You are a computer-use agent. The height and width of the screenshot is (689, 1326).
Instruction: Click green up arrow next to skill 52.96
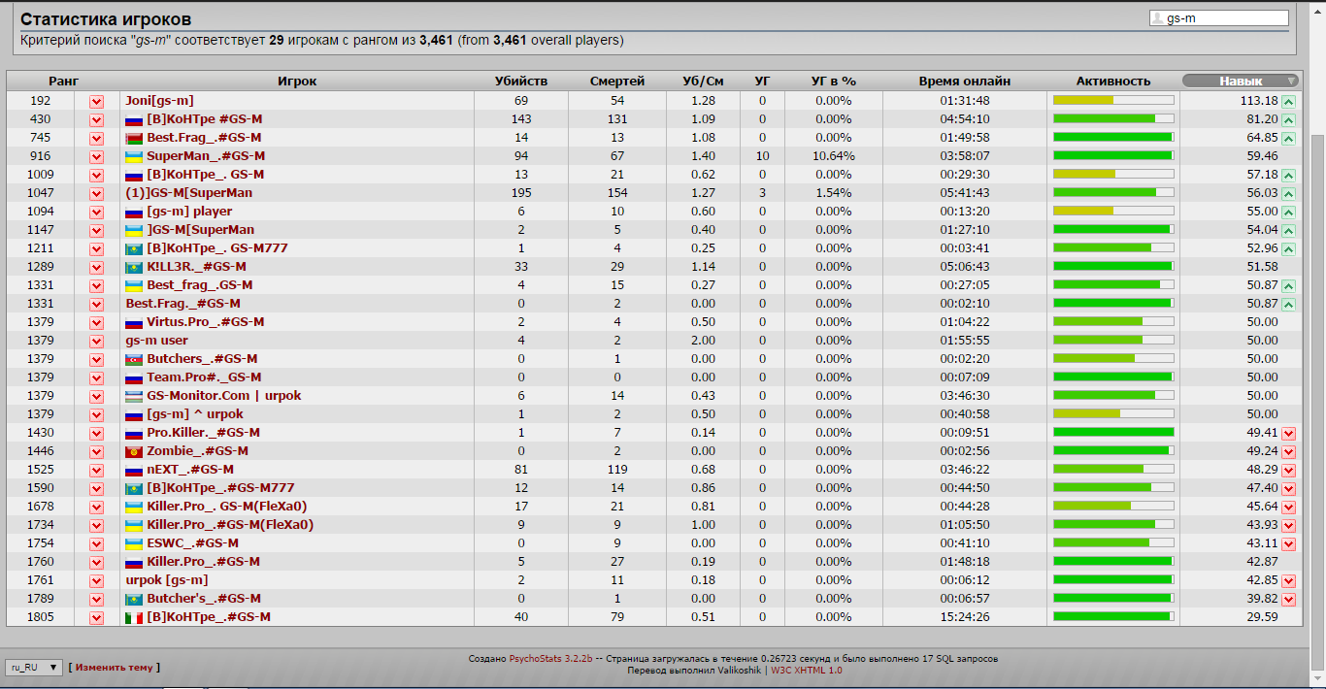click(1288, 248)
